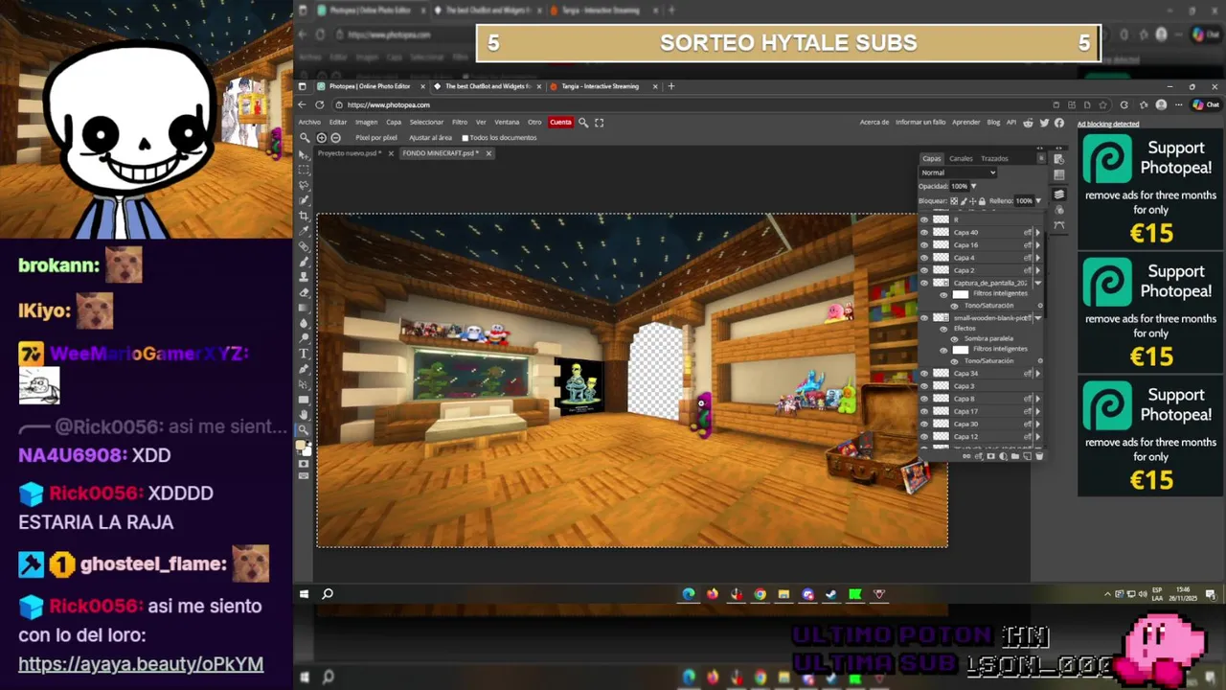Hide layer Capa 34
The width and height of the screenshot is (1226, 690).
click(924, 373)
